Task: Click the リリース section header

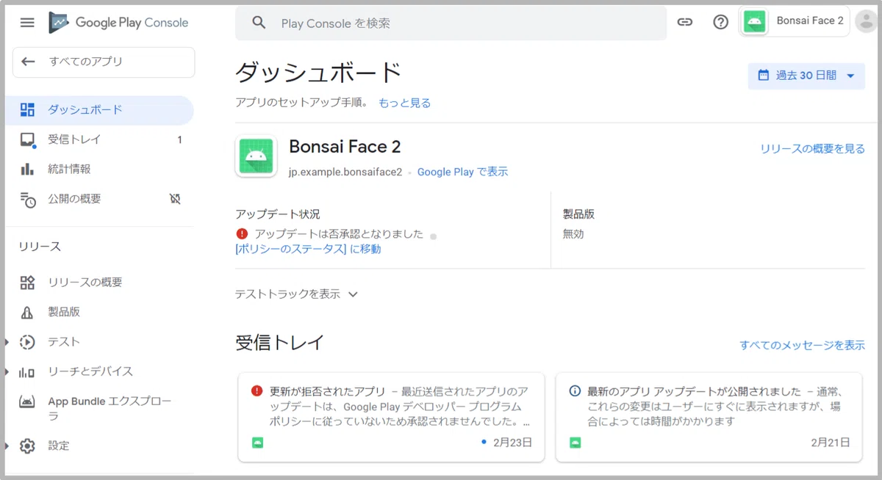Action: pyautogui.click(x=40, y=247)
